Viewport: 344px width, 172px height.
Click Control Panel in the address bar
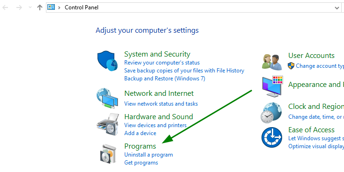[82, 7]
